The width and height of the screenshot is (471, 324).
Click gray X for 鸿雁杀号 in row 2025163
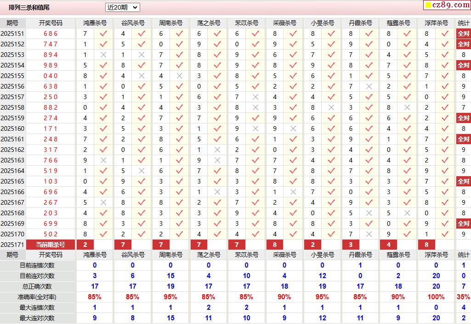pyautogui.click(x=103, y=160)
